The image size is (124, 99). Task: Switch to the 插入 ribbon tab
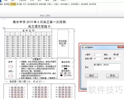[x=13, y=1]
